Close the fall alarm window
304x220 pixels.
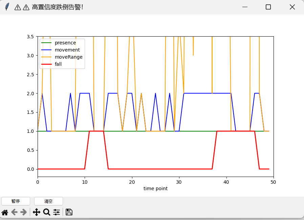pos(292,7)
